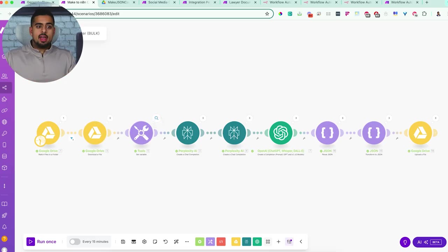Open the scenario inputs icon next to save

coord(134,241)
